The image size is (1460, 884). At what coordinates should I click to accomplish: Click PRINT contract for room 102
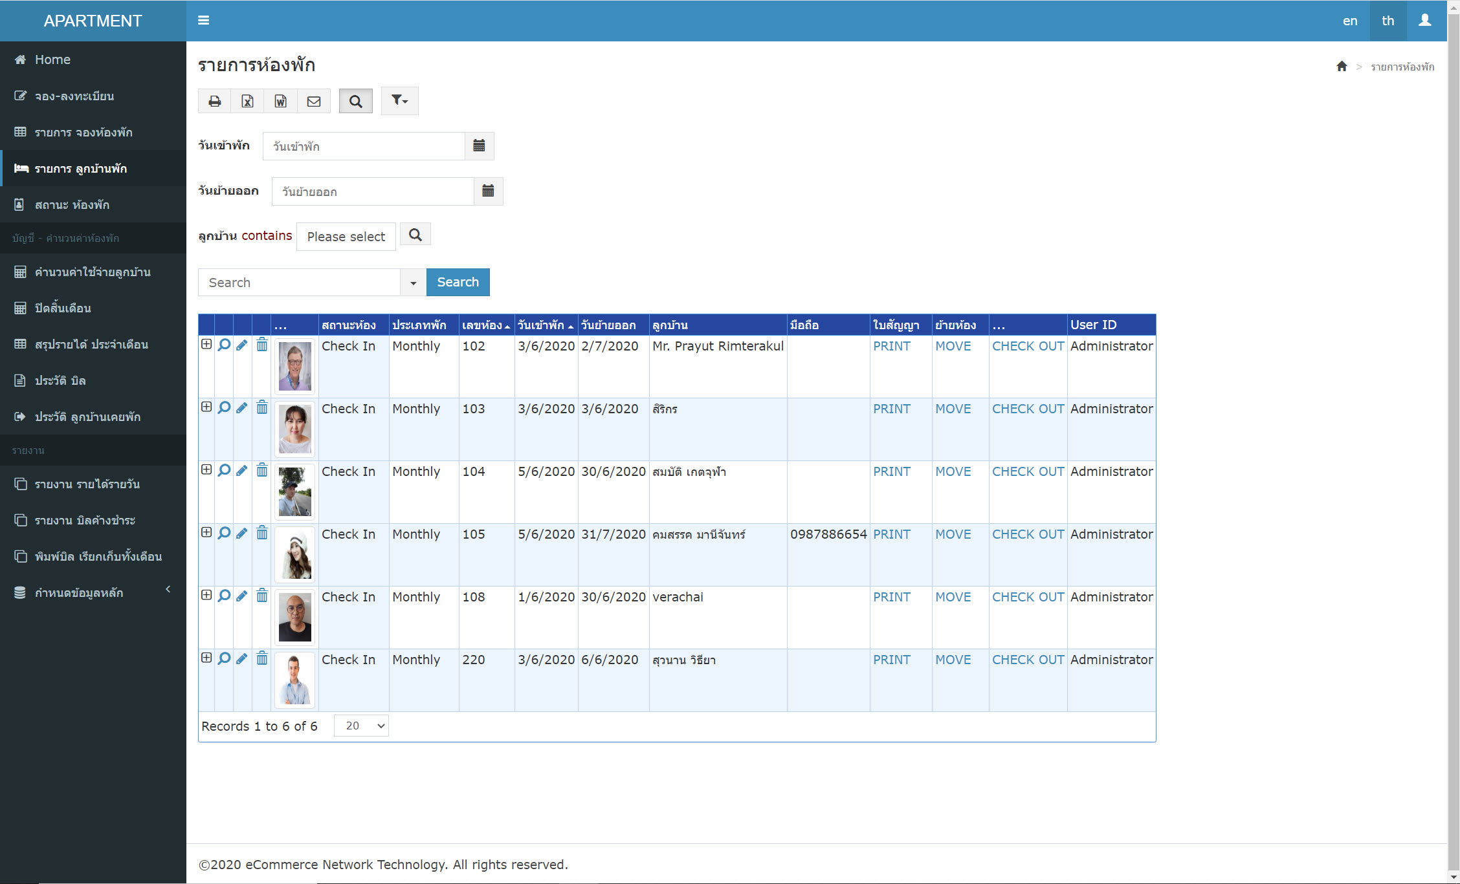tap(891, 346)
